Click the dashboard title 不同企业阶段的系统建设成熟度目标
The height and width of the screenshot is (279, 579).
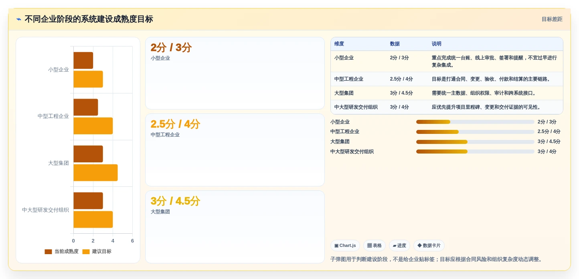pyautogui.click(x=89, y=19)
